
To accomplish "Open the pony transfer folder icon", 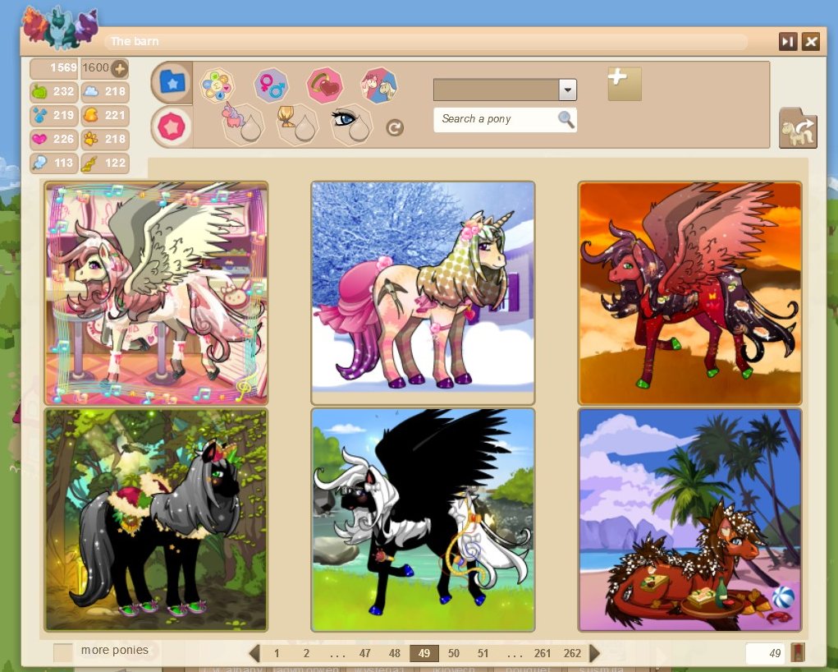I will (x=798, y=128).
